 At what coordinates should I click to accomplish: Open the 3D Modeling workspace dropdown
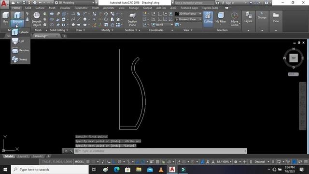(74, 3)
